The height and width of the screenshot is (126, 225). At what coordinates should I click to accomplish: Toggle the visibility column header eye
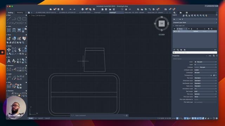[174, 29]
